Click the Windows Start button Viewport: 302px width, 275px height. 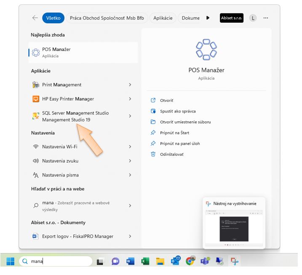tap(10, 262)
